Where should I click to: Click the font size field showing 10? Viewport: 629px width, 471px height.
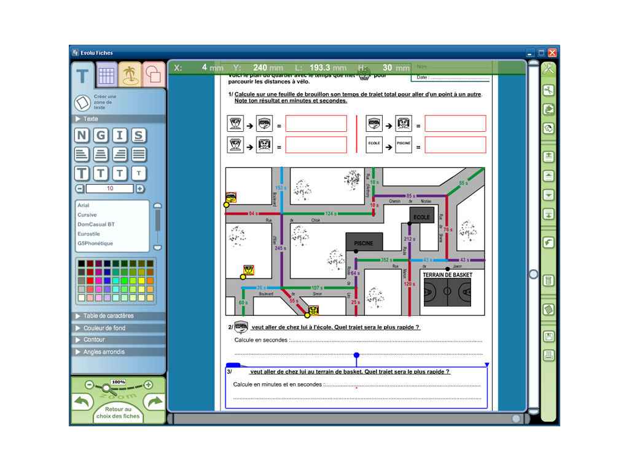click(x=110, y=189)
